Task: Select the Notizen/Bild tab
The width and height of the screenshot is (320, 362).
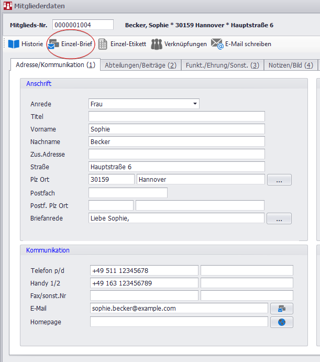Action: click(291, 65)
